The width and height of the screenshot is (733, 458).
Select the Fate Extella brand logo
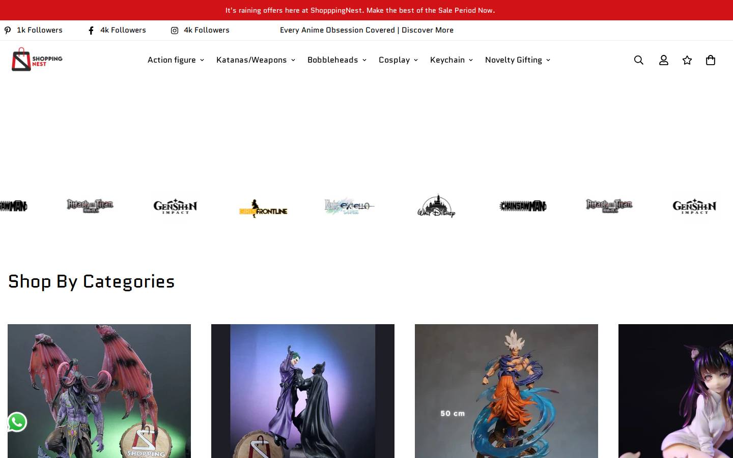coord(349,206)
